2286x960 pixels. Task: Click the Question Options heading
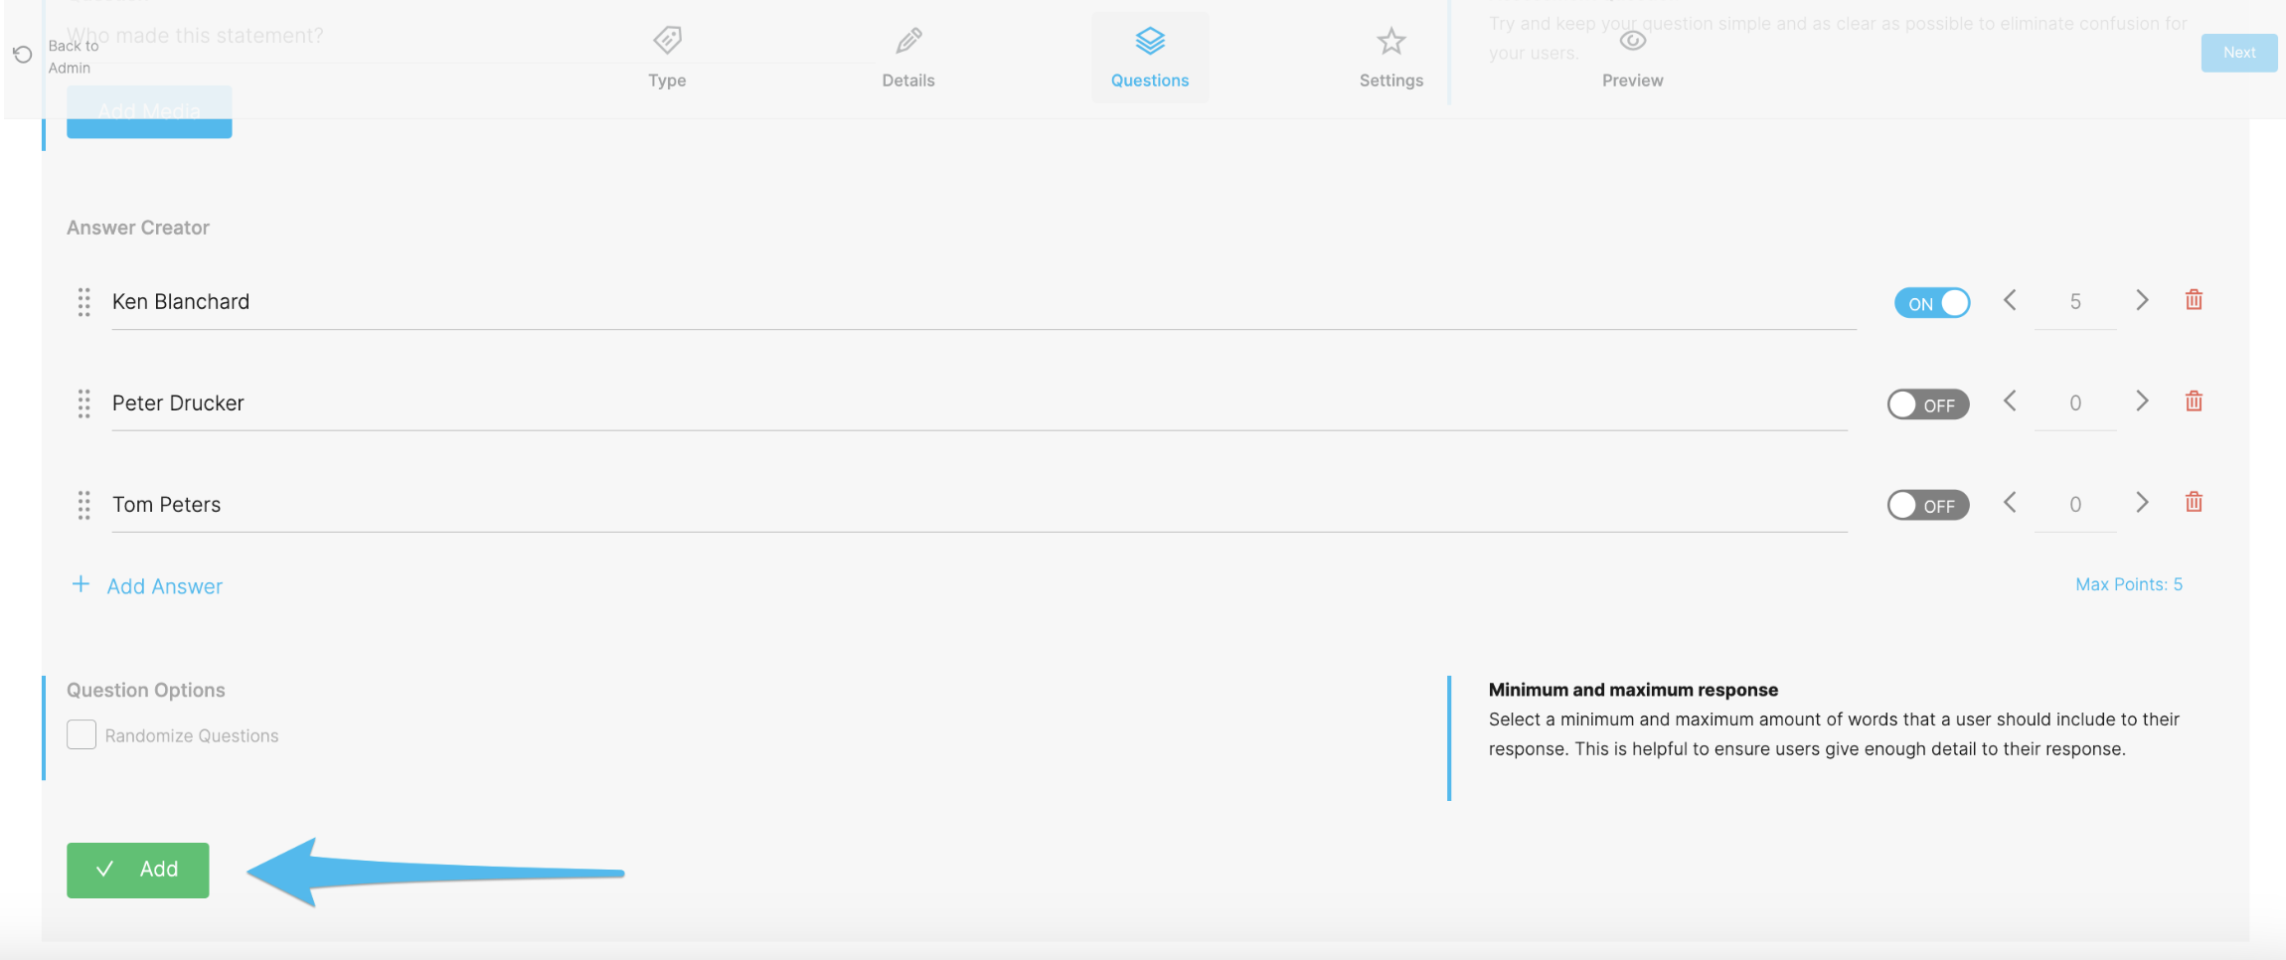146,690
